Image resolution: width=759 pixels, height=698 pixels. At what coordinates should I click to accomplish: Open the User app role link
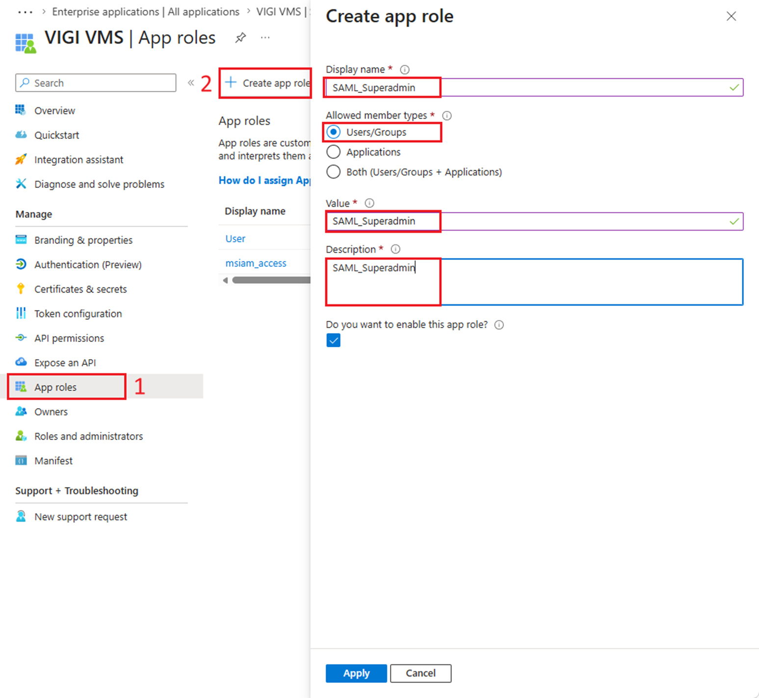[x=235, y=238]
